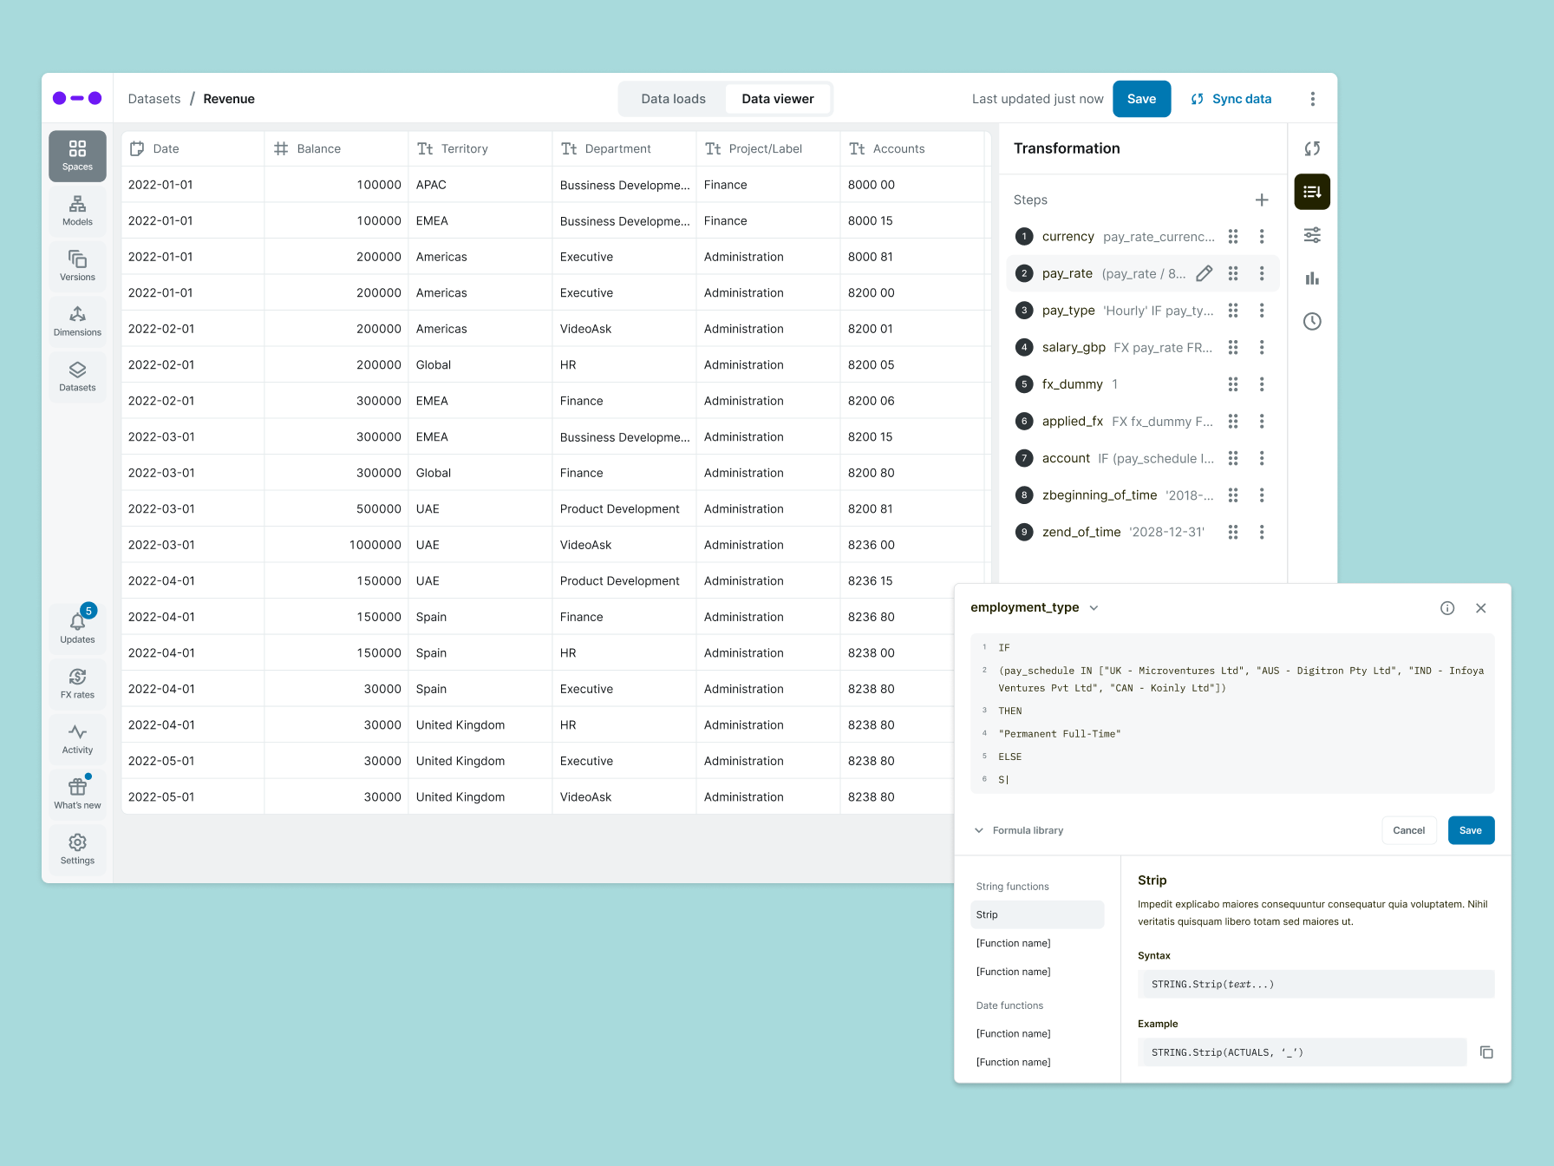Cancel the formula editor changes
Image resolution: width=1554 pixels, height=1166 pixels.
click(1408, 830)
